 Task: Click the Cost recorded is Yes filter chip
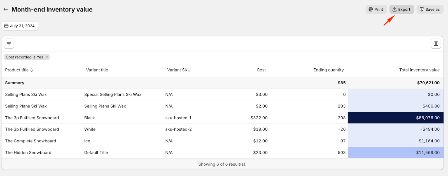(24, 57)
